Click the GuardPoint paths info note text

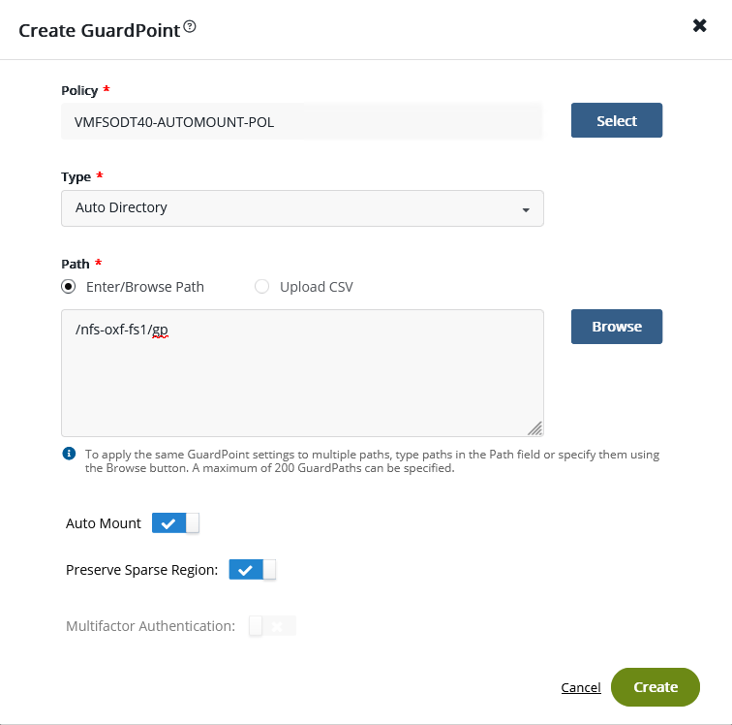pyautogui.click(x=368, y=460)
